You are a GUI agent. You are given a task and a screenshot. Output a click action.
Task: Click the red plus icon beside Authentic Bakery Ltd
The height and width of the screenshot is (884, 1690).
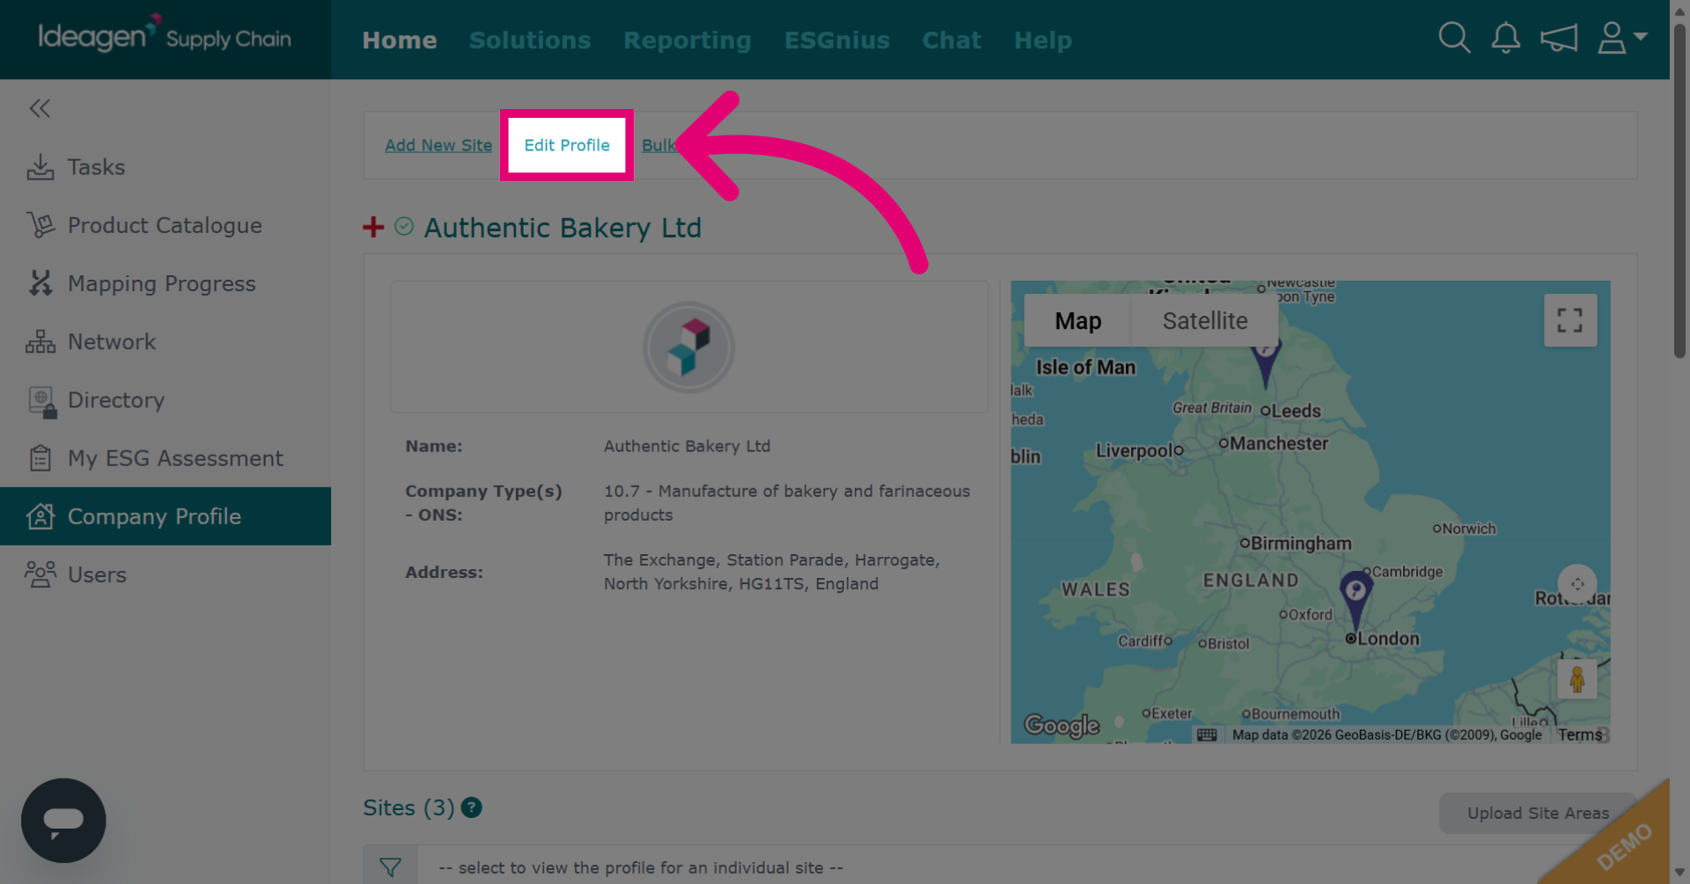click(373, 227)
